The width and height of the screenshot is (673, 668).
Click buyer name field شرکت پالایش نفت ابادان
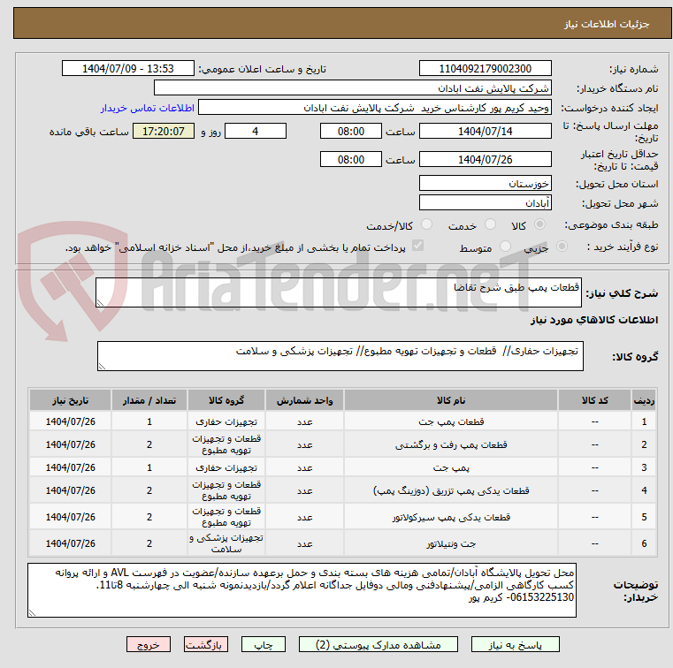point(352,87)
